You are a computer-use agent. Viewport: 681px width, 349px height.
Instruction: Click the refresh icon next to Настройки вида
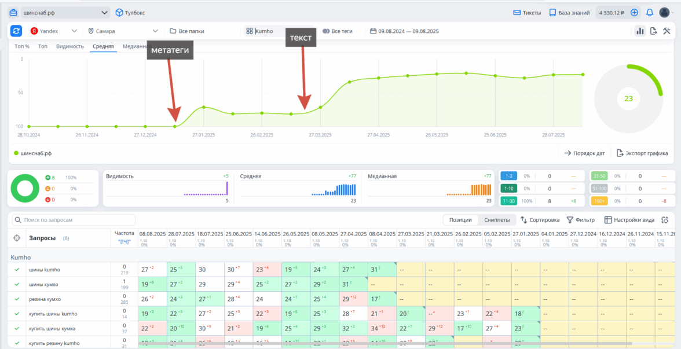[x=665, y=220]
